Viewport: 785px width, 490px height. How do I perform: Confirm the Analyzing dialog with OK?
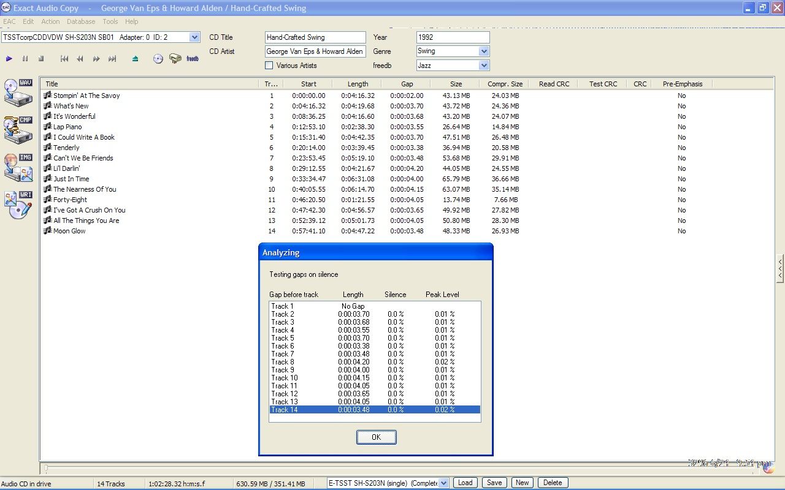click(x=377, y=437)
